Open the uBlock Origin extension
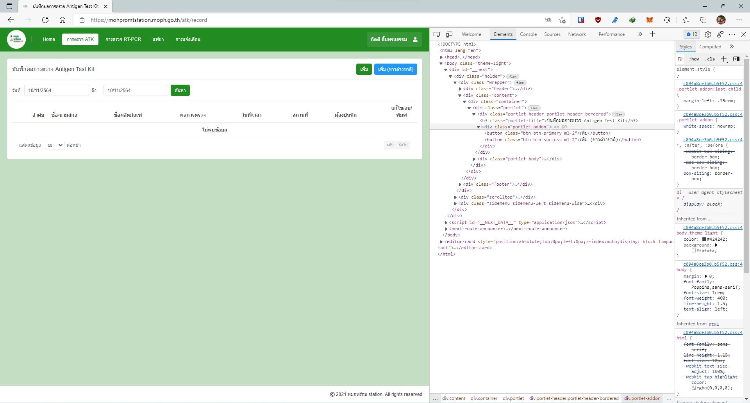750x403 pixels. coord(598,20)
